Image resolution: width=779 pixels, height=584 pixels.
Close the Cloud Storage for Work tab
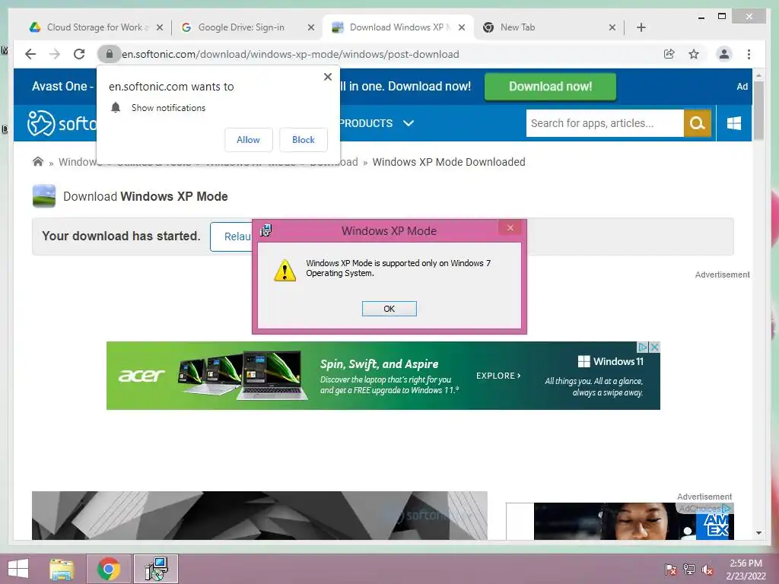(160, 27)
